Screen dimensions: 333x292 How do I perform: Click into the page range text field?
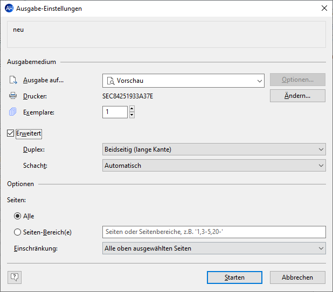214,232
